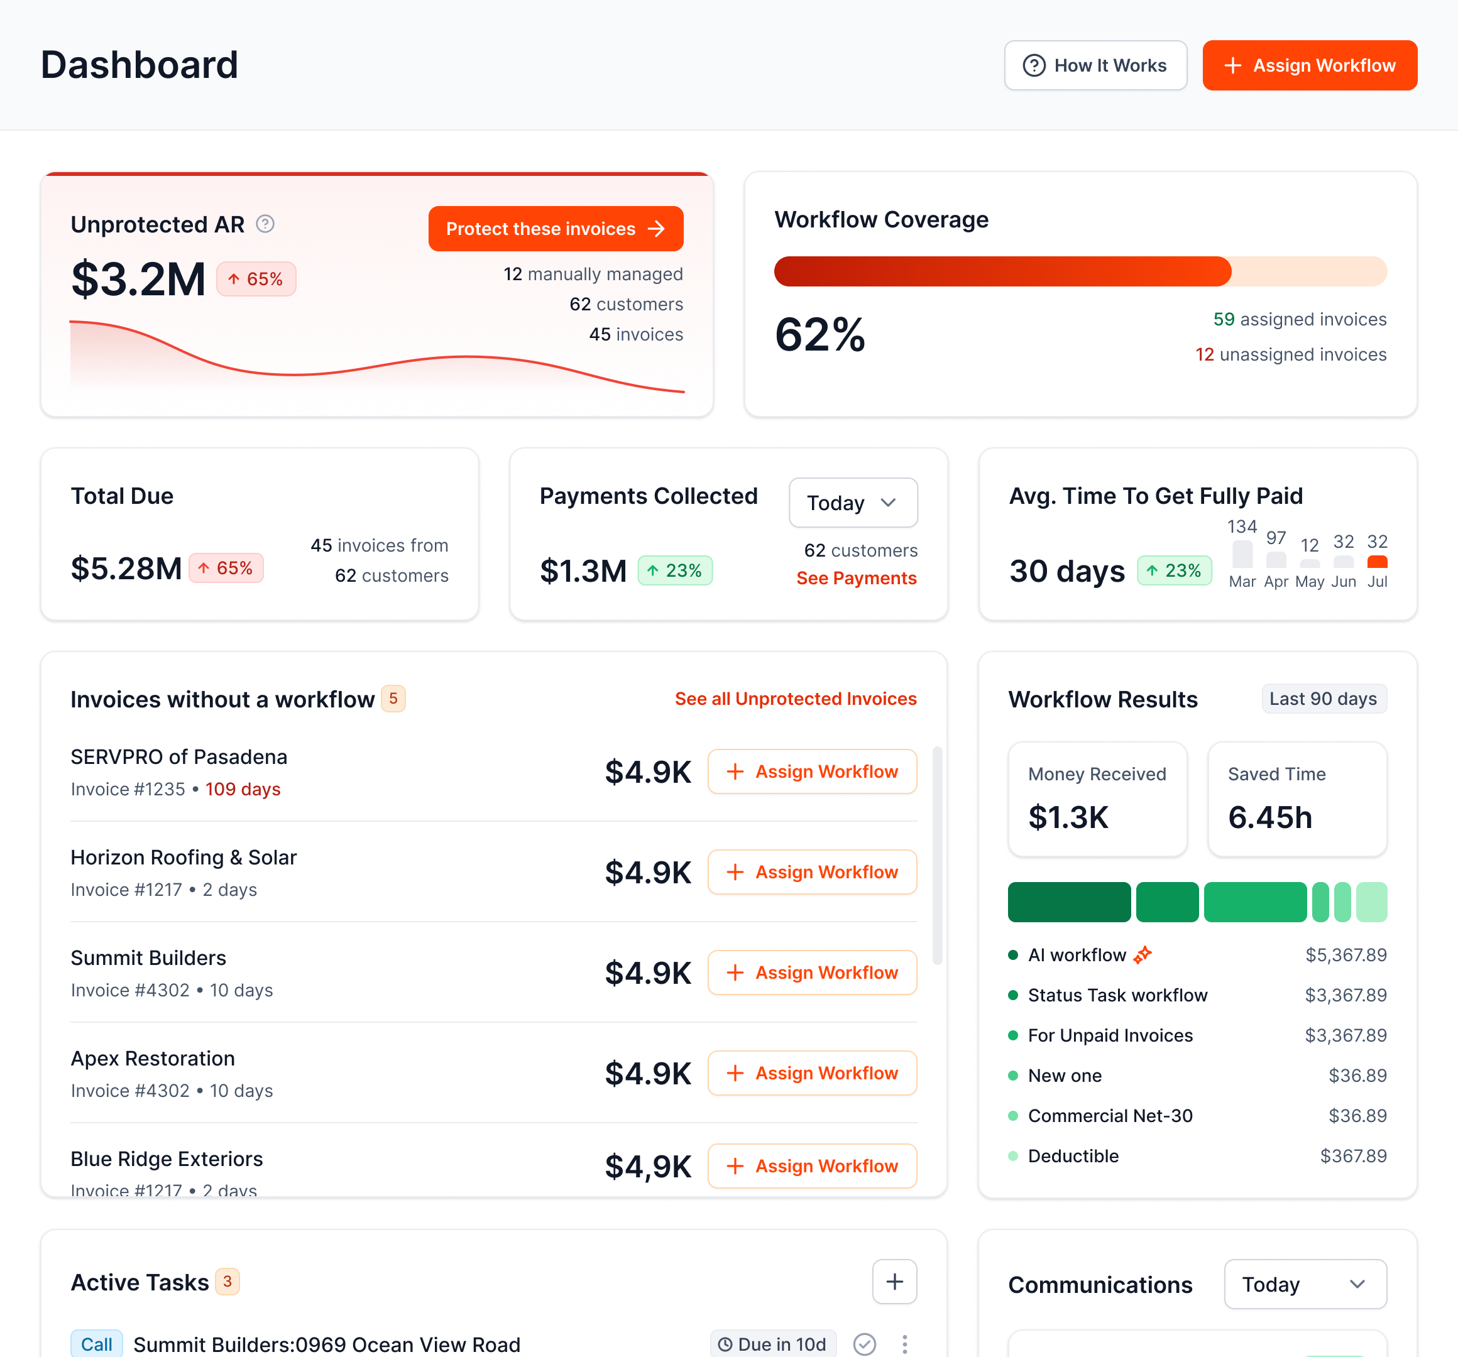1458x1357 pixels.
Task: Click the Workflow Coverage progress bar
Action: pos(1080,271)
